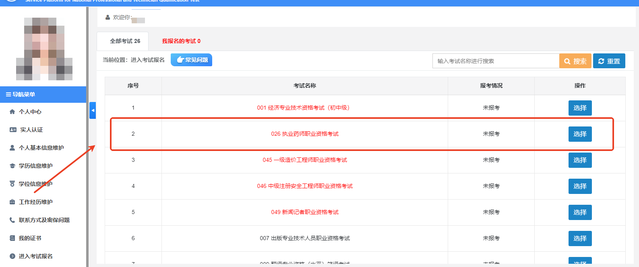Screen dimensions: 639x267
Task: Click the 考试名称 column header
Action: pyautogui.click(x=305, y=86)
